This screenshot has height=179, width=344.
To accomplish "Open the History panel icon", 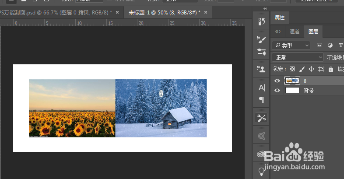I will (261, 21).
